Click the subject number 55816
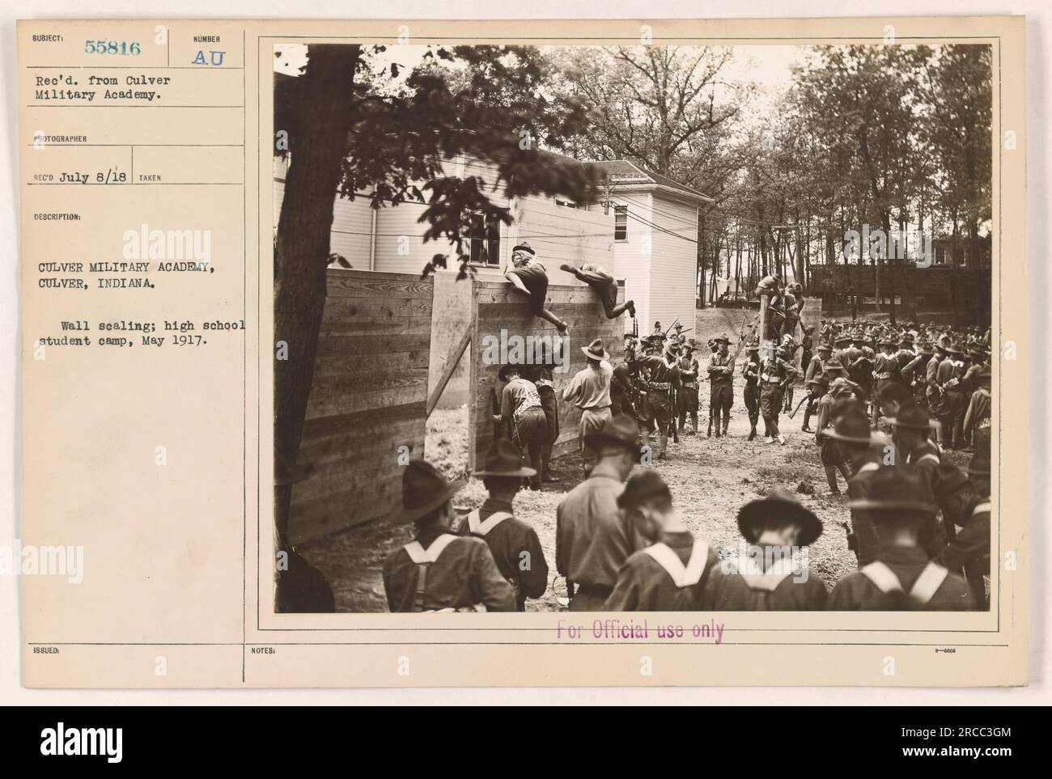 112,48
